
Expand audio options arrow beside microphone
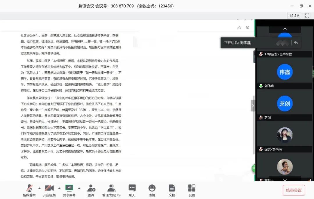[40, 188]
